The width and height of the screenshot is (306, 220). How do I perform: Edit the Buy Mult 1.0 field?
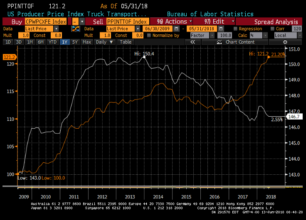coord(24,35)
